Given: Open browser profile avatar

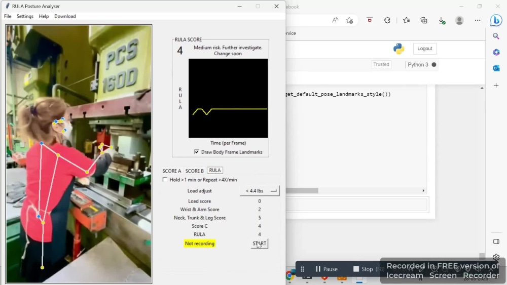Looking at the screenshot, I should [x=459, y=20].
